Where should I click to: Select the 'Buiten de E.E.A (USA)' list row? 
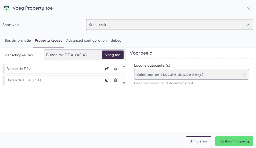tap(51, 80)
